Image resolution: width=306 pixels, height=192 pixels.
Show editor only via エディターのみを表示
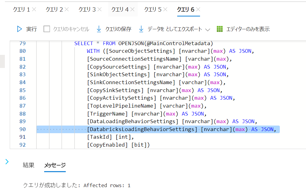248,29
